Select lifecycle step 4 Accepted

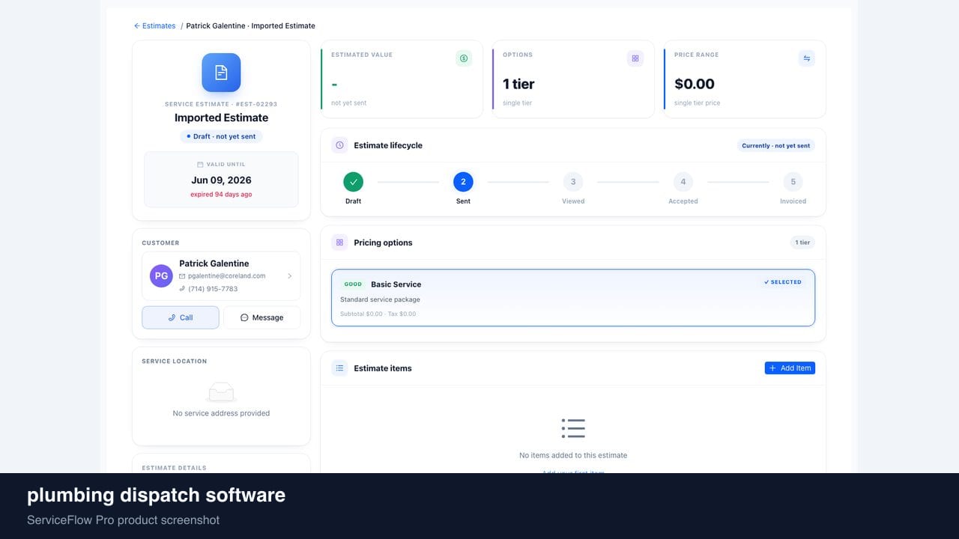[x=683, y=182]
